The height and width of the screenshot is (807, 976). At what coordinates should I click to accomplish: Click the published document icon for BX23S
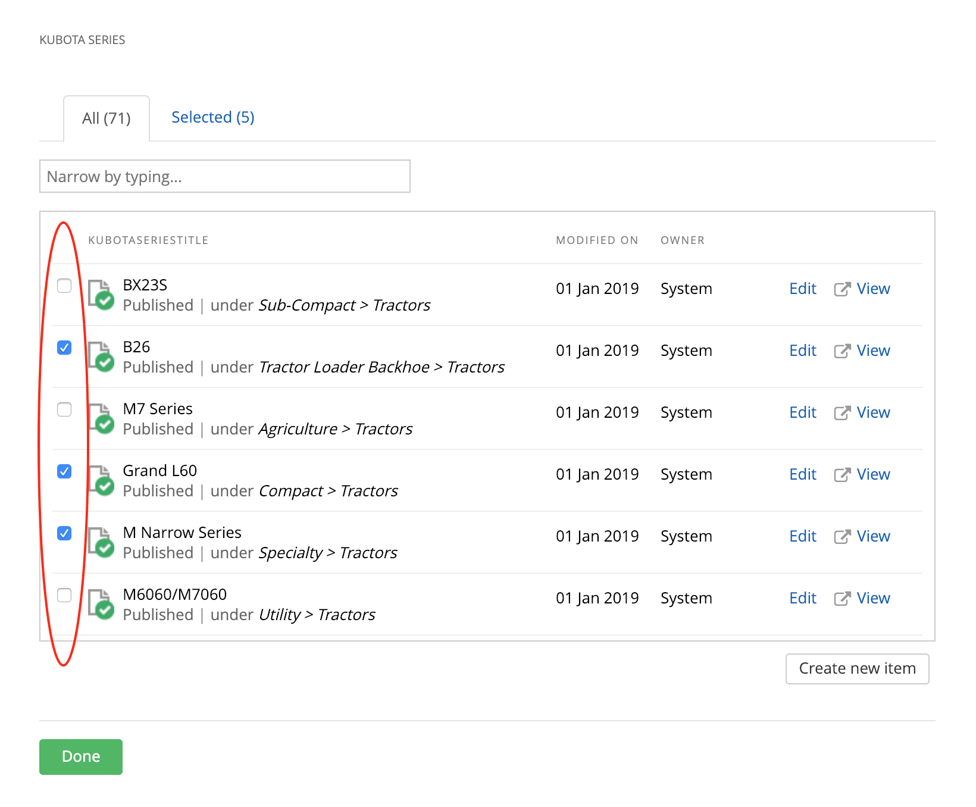tap(101, 295)
